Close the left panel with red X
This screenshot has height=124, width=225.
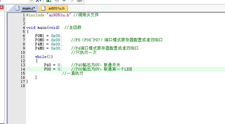pyautogui.click(x=2, y=7)
